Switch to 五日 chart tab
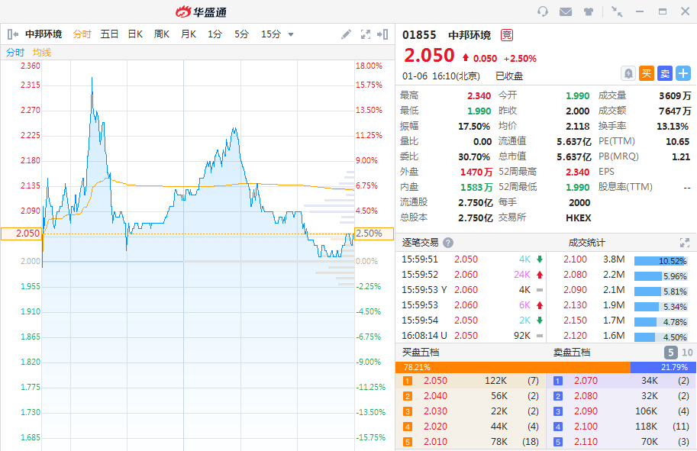This screenshot has height=451, width=697. (x=109, y=34)
